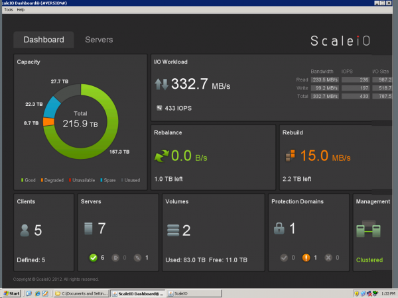Activate ScaleIO Dashboard taskbar button

click(138, 293)
